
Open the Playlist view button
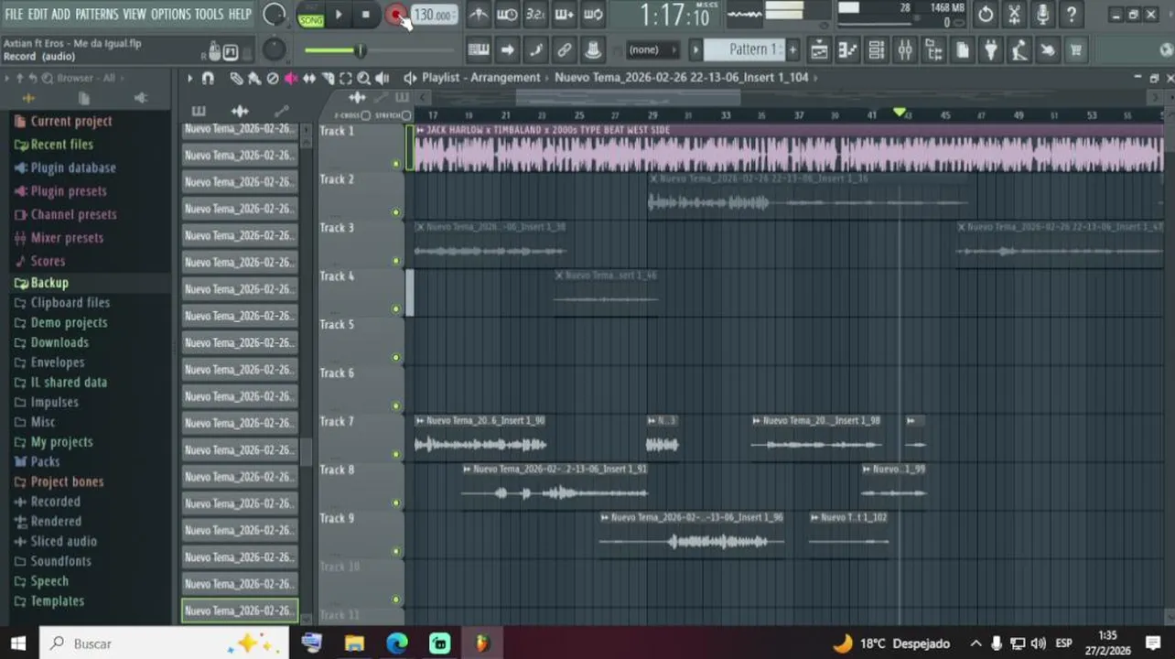click(x=819, y=50)
